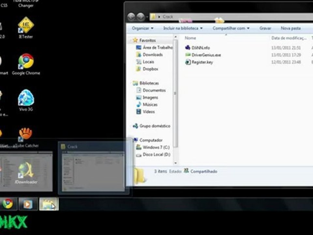Click the Vídeos library icon
Image resolution: width=313 pixels, height=235 pixels.
(x=138, y=112)
